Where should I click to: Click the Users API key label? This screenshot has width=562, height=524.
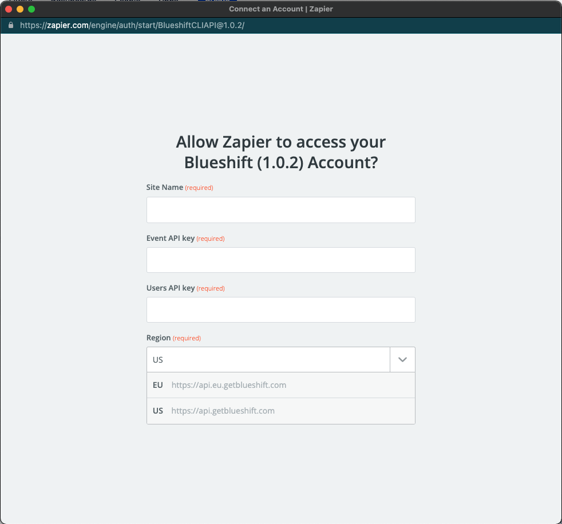(x=170, y=288)
